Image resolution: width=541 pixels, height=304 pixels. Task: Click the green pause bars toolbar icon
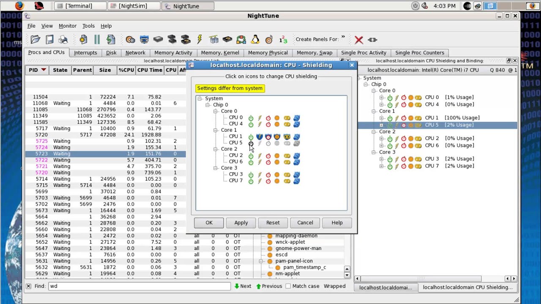(x=97, y=40)
